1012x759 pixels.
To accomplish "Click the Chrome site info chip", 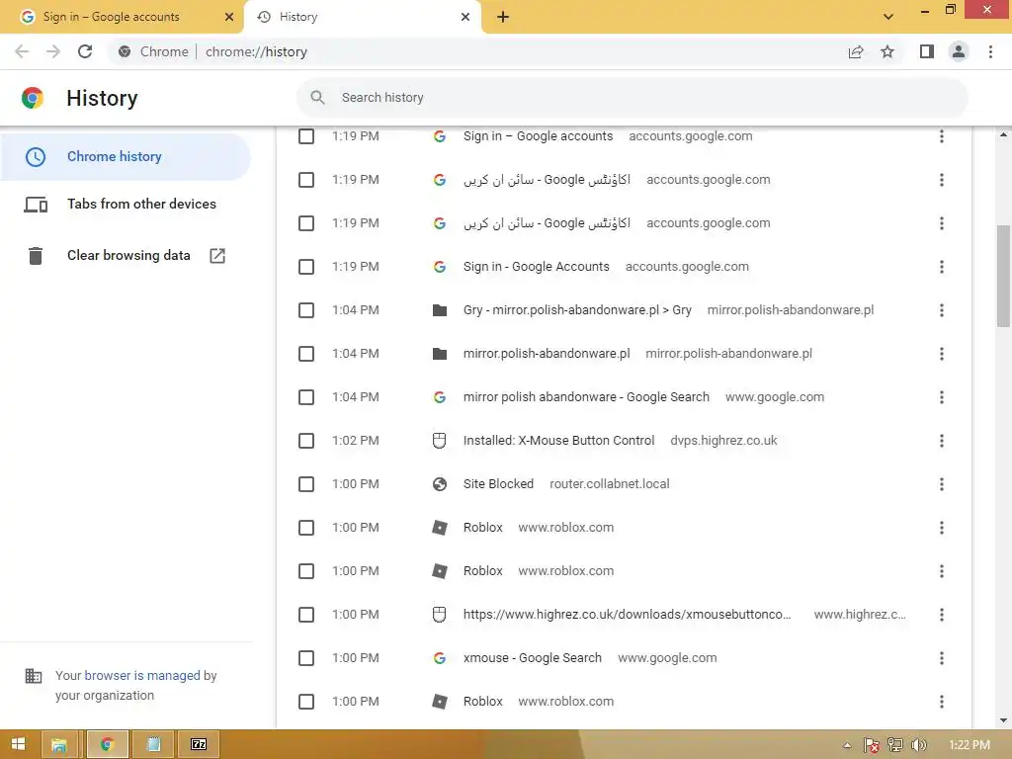I will tap(153, 51).
